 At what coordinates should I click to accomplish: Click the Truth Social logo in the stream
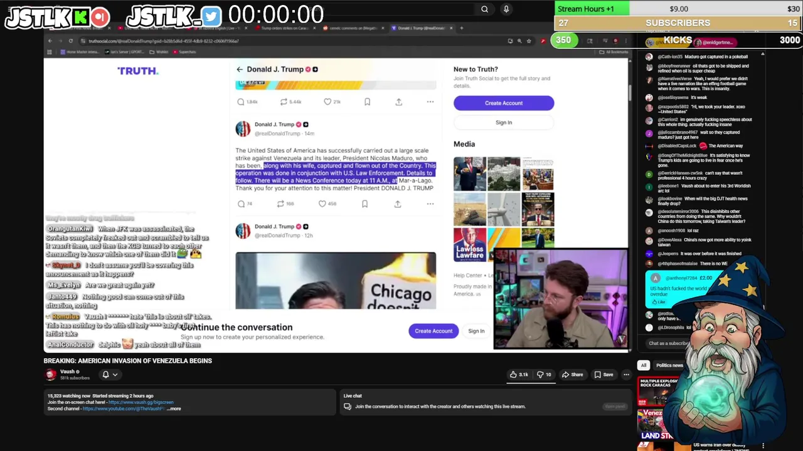click(x=137, y=71)
